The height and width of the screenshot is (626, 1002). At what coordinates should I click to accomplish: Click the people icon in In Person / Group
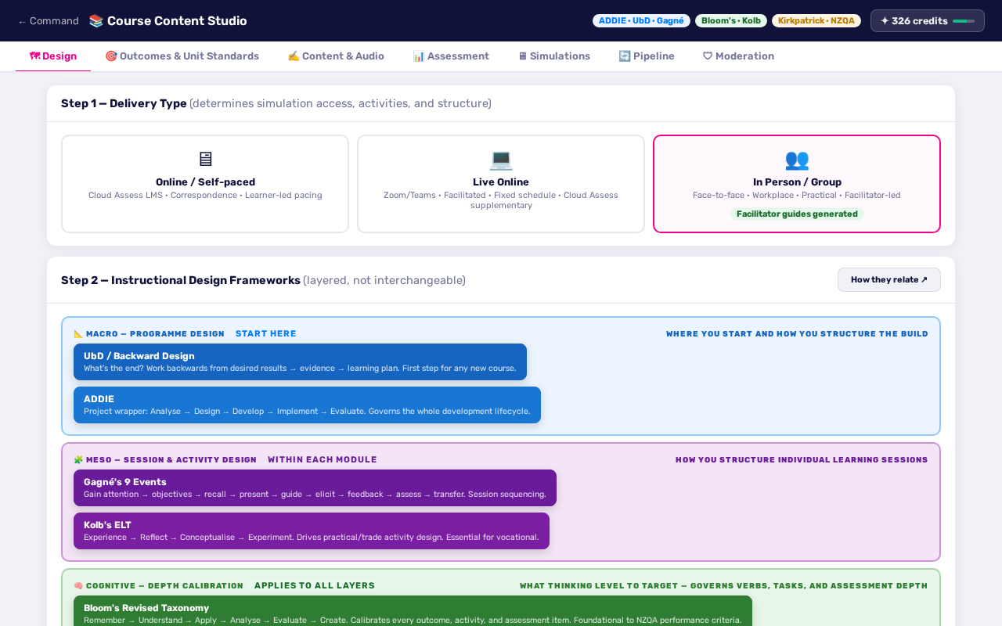(x=797, y=160)
